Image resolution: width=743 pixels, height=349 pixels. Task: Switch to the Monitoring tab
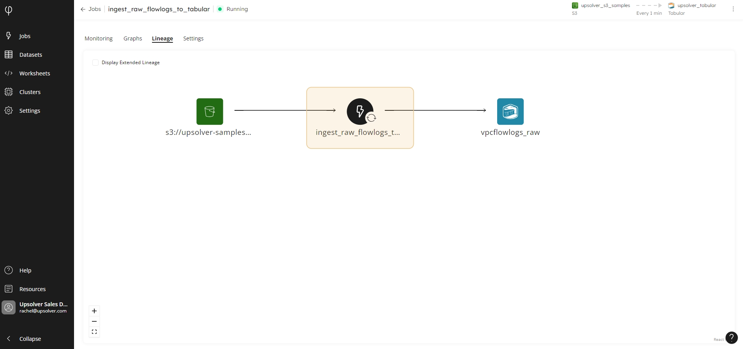tap(99, 38)
